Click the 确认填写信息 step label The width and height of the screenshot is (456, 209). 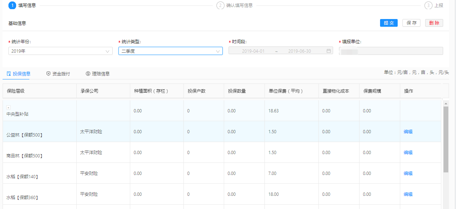pyautogui.click(x=240, y=5)
